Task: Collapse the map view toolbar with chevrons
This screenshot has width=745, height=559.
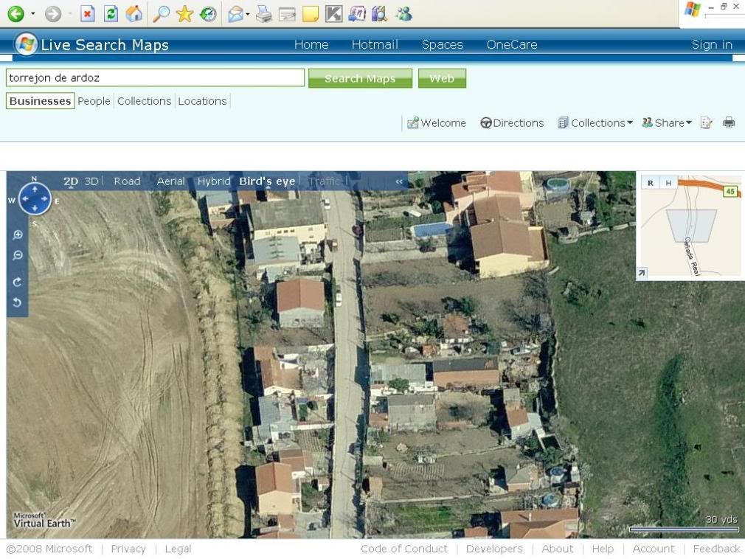Action: pos(399,181)
